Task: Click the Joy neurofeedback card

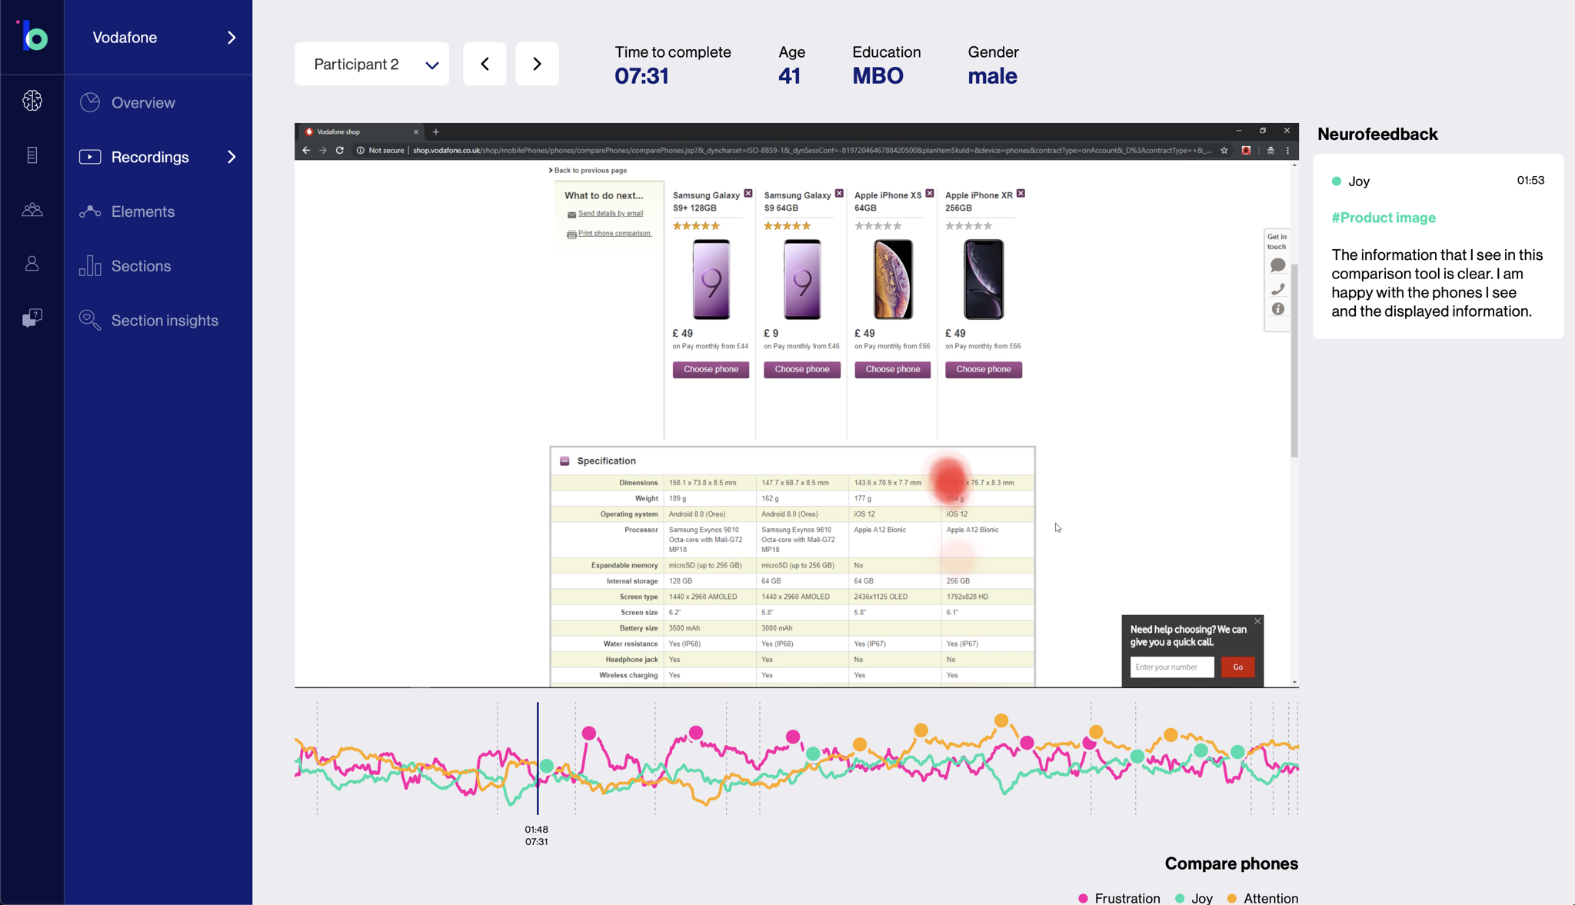Action: (x=1438, y=247)
